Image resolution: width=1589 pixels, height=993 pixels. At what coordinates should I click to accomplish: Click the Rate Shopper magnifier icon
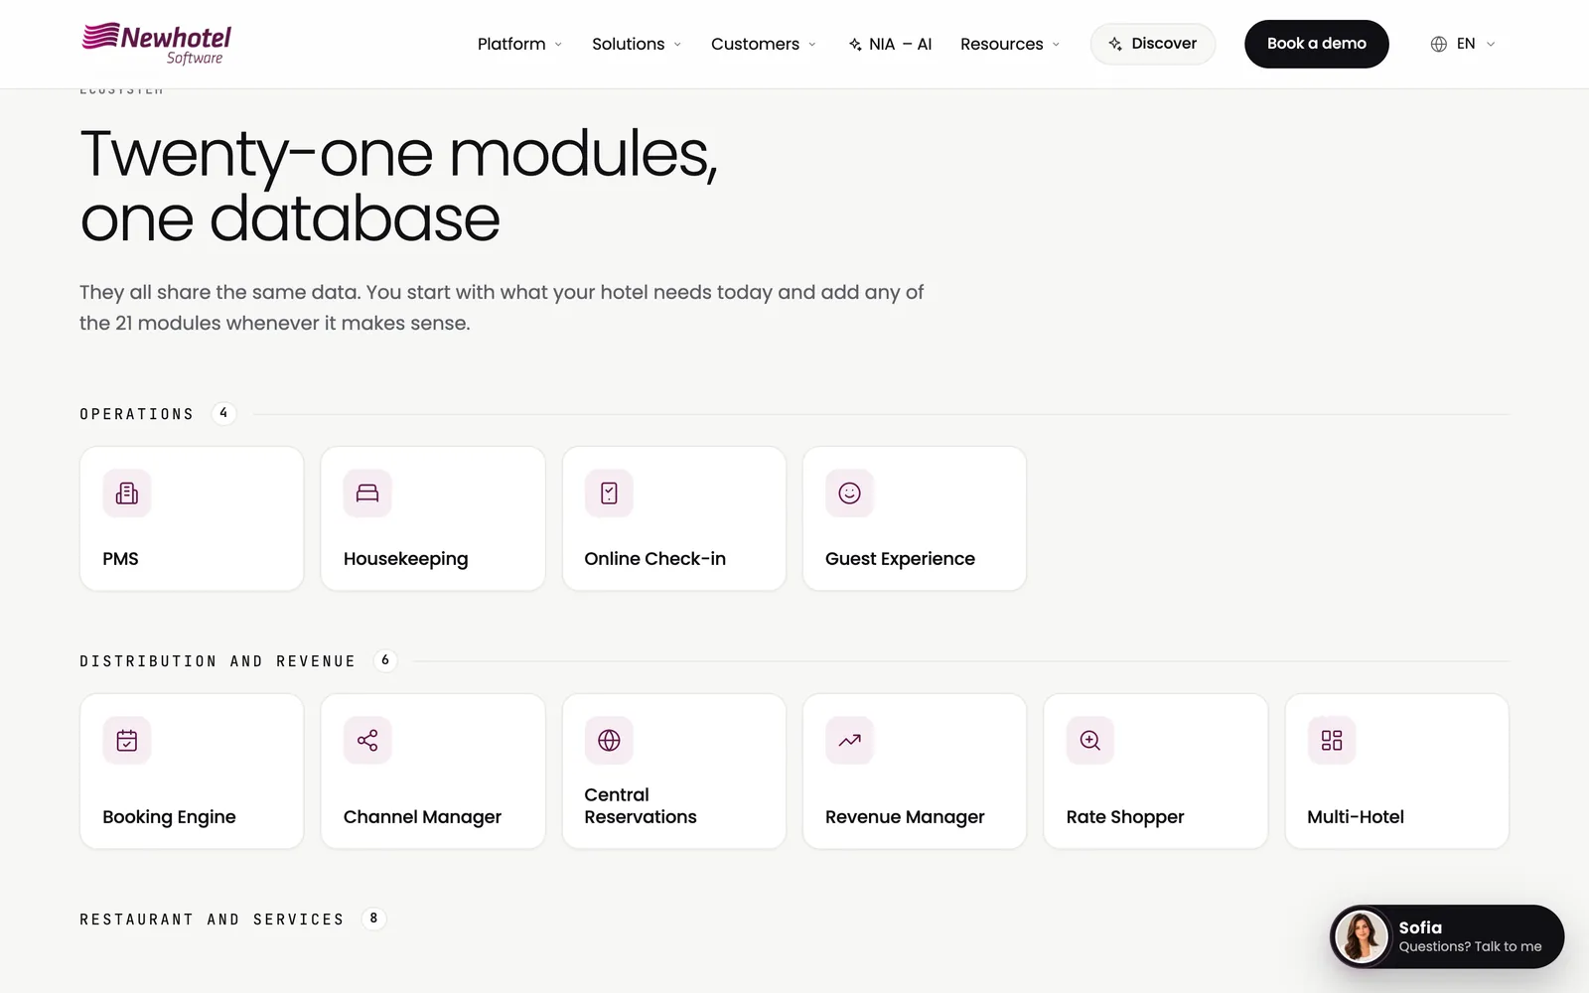1090,741
